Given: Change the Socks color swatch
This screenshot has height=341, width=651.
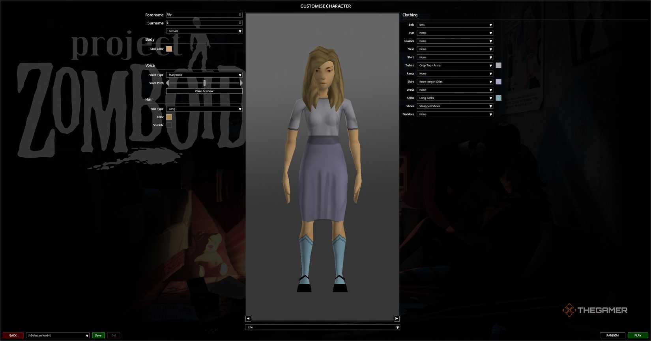Looking at the screenshot, I should pos(499,98).
